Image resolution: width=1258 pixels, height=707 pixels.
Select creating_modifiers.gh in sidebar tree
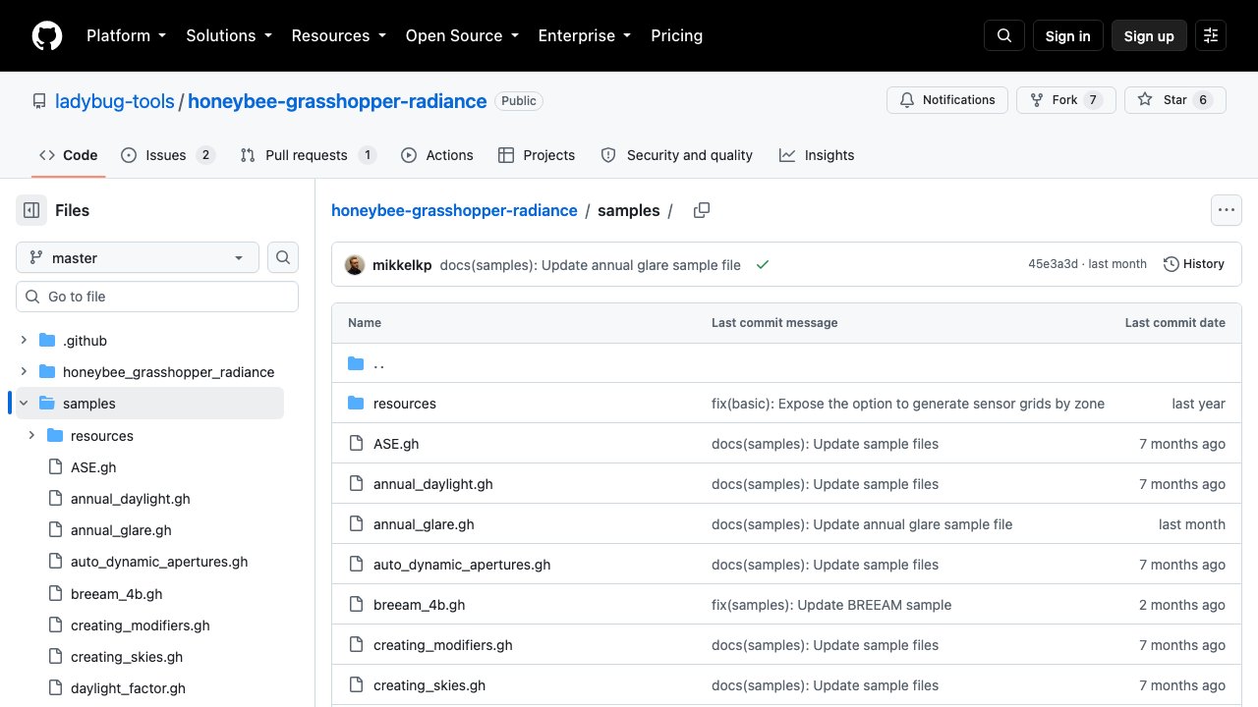coord(141,625)
